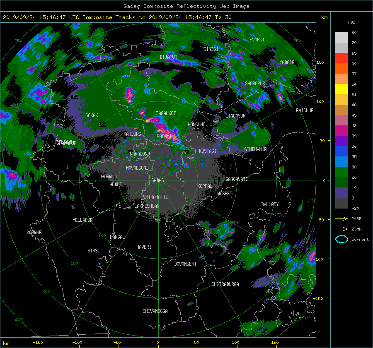The height and width of the screenshot is (348, 373).
Task: Pick the red 60-65 dBZ swatch in legend
Action: [x=342, y=58]
